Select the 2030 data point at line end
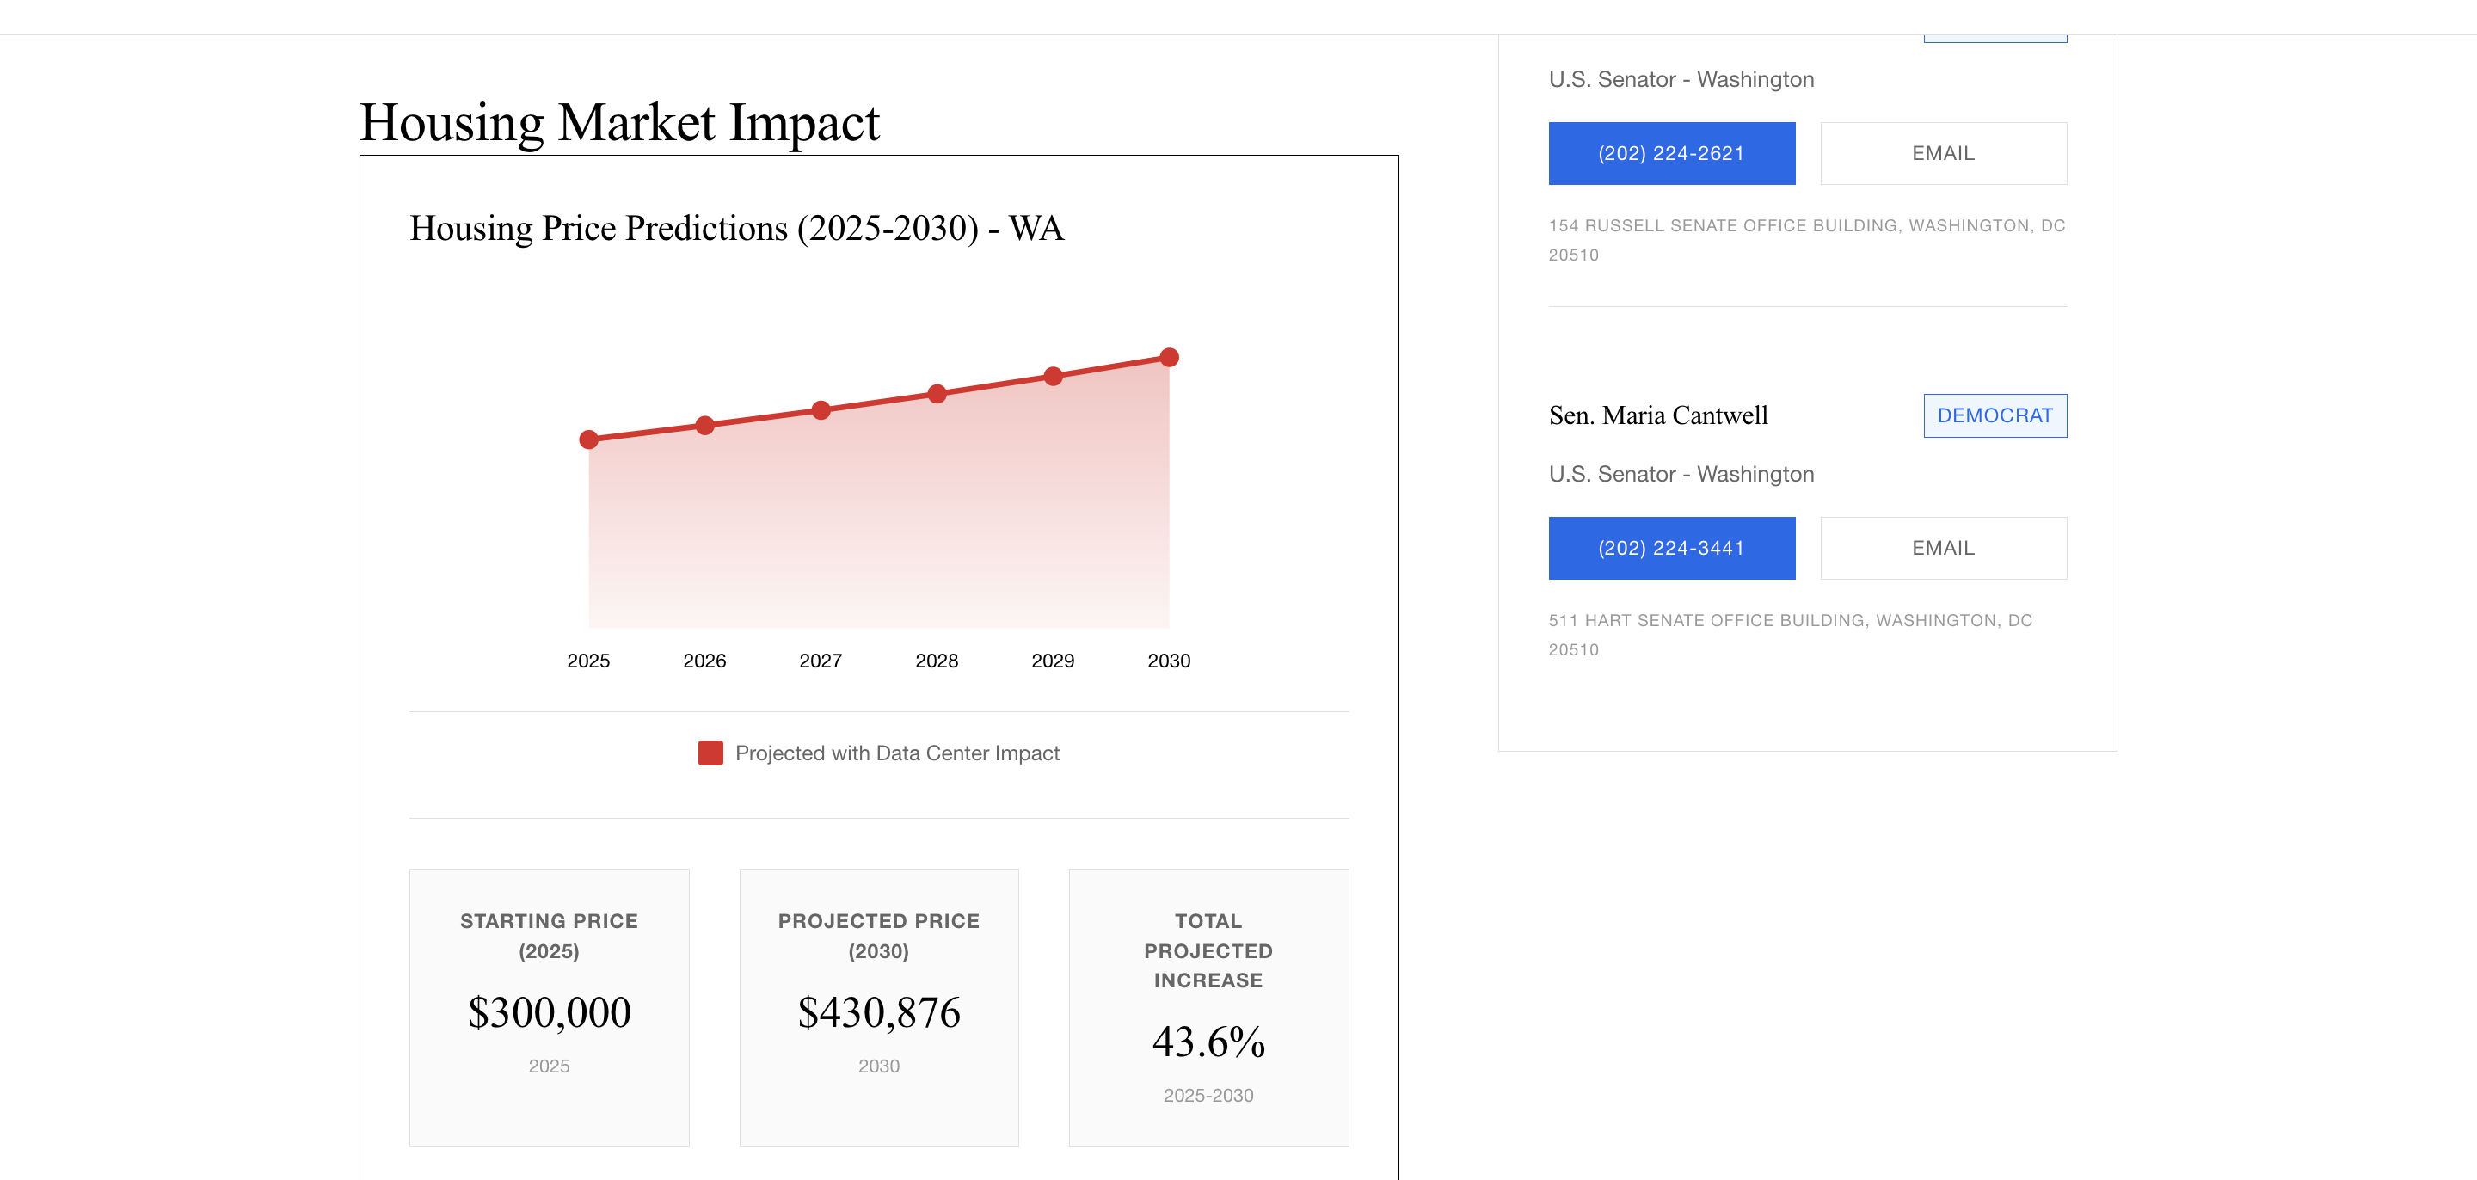The width and height of the screenshot is (2477, 1180). [1170, 358]
